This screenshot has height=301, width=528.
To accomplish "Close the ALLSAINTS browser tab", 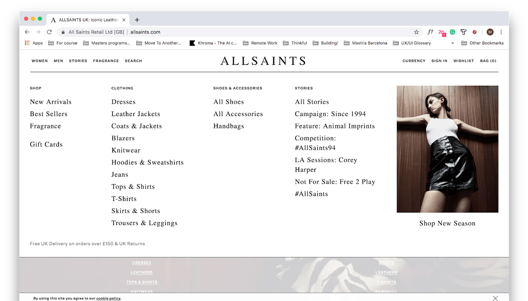I will [124, 20].
